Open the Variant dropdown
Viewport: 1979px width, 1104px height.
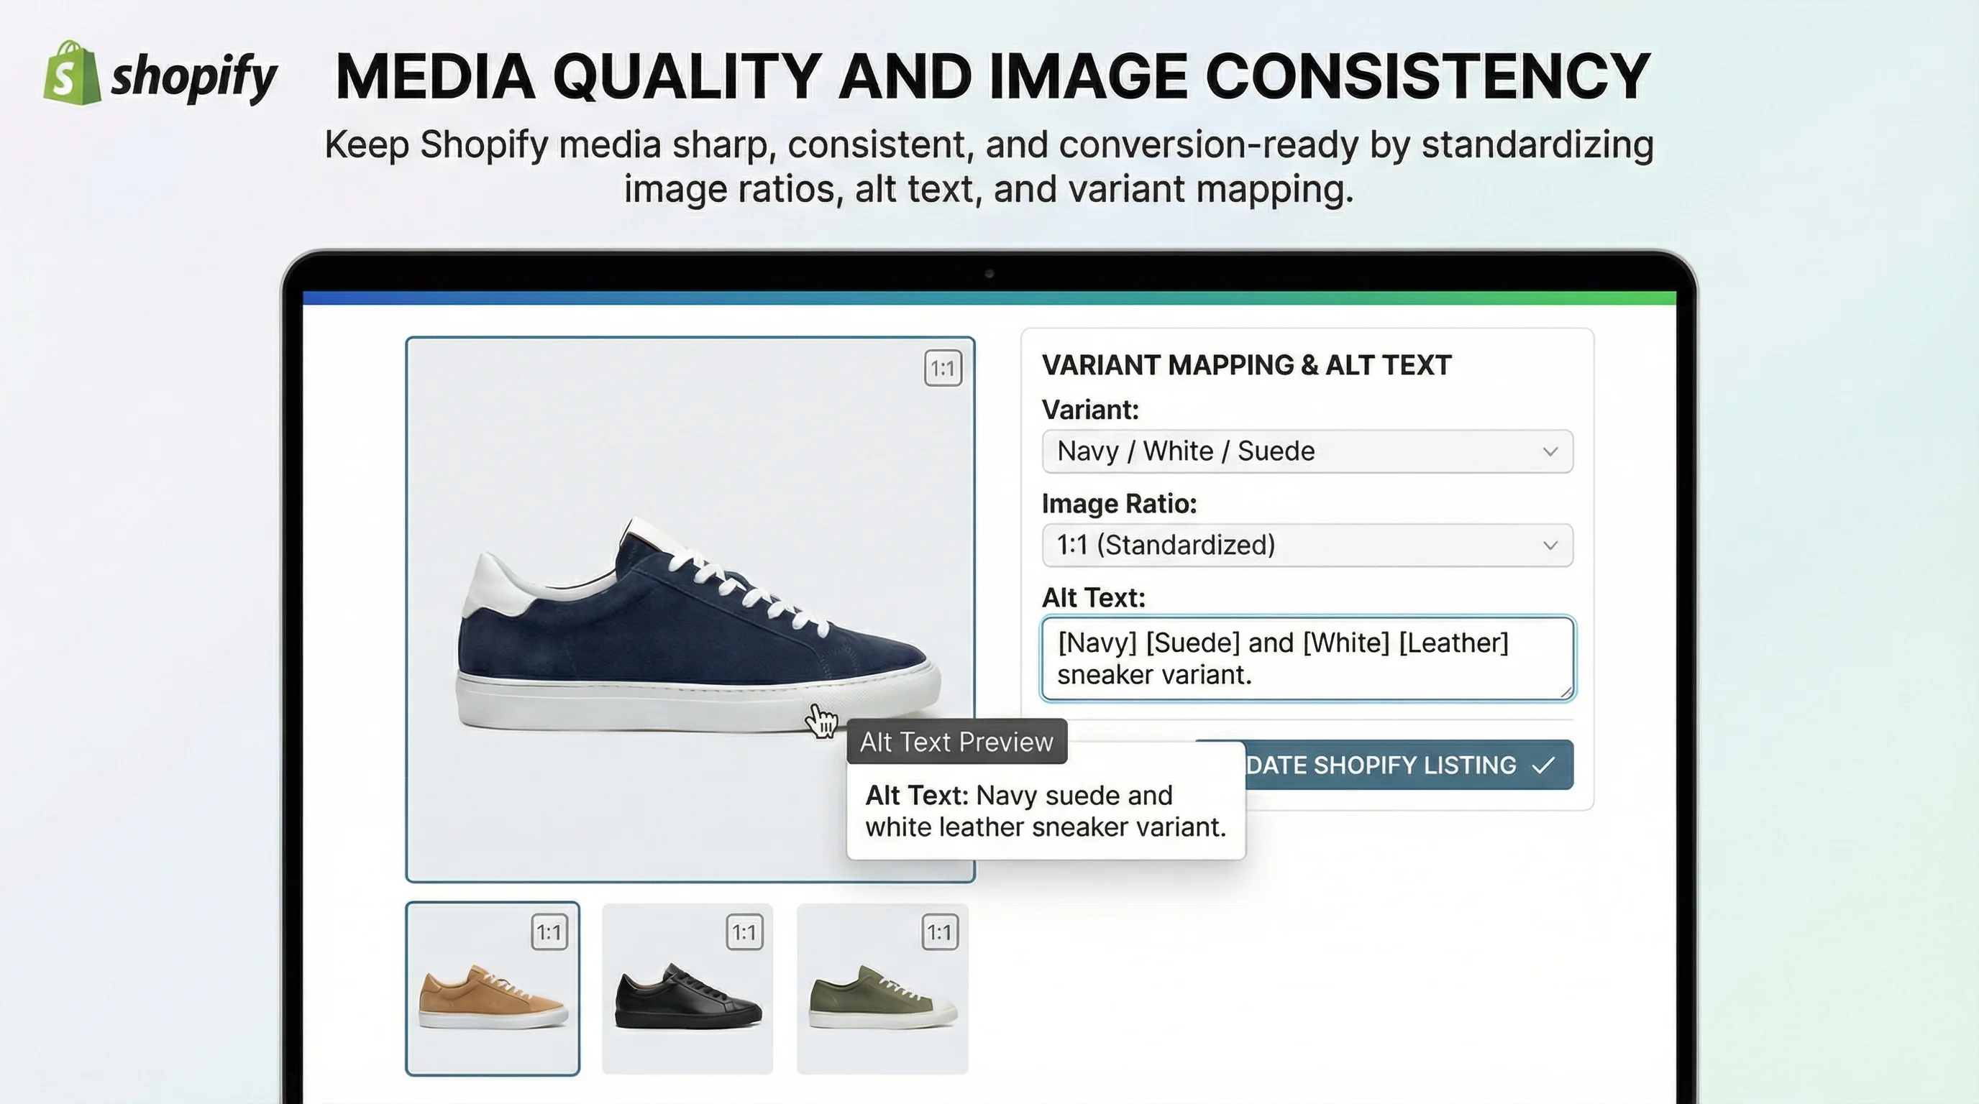pos(1306,451)
